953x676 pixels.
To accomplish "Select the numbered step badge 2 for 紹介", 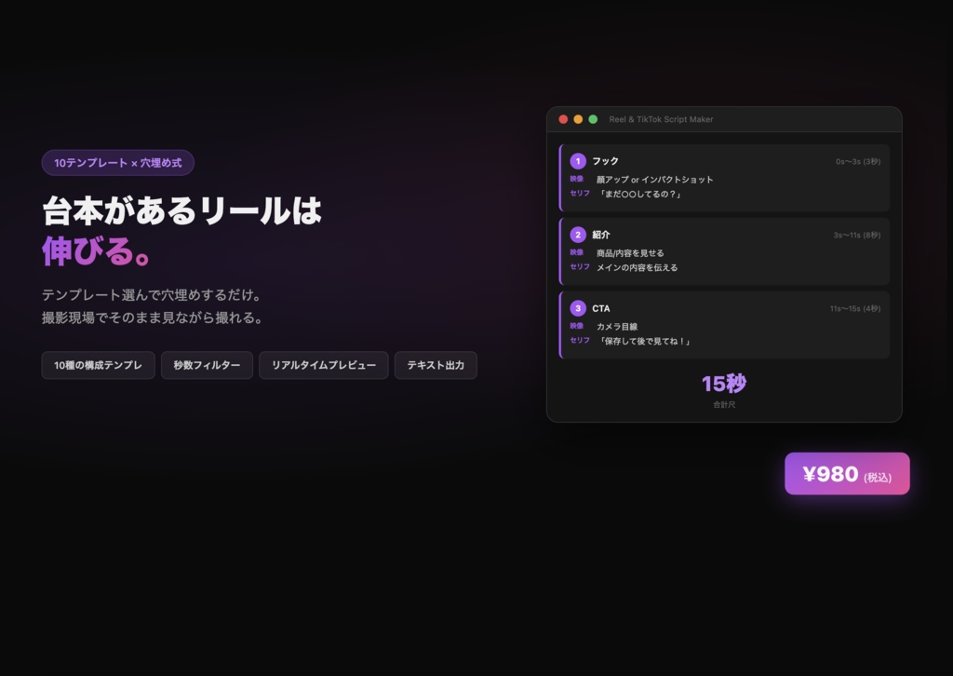I will pos(580,235).
